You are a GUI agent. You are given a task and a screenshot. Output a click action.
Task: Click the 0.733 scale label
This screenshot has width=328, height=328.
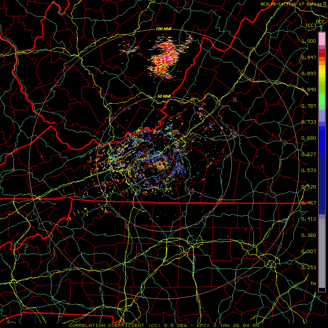click(309, 122)
